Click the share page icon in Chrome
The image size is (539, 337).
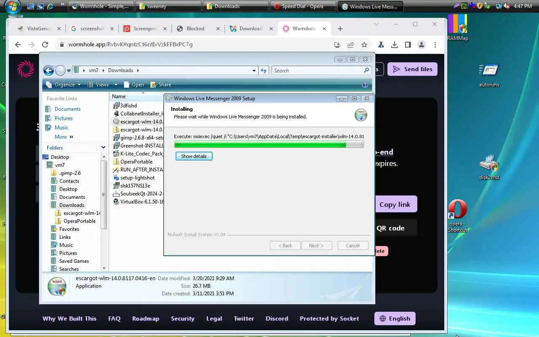click(350, 44)
